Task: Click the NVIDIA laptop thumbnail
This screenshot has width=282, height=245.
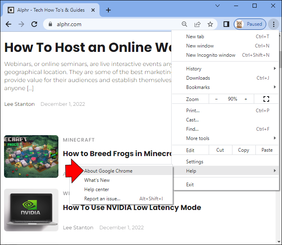Action: pyautogui.click(x=31, y=210)
